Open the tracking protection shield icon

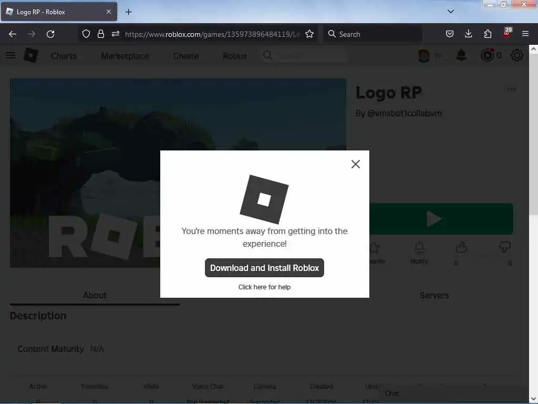86,34
